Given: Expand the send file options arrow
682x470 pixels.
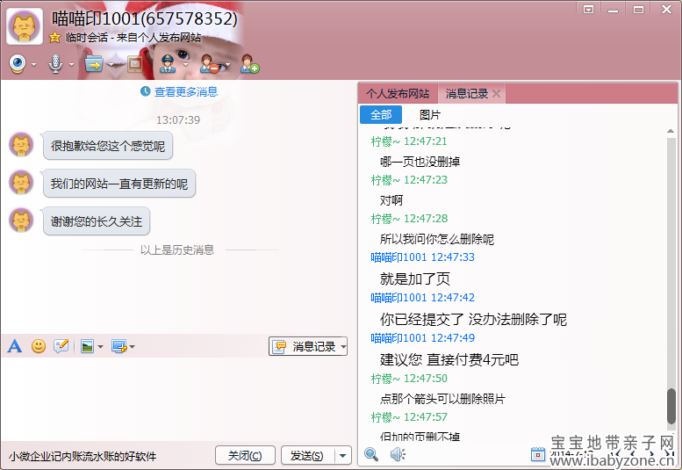Looking at the screenshot, I should click(x=111, y=65).
